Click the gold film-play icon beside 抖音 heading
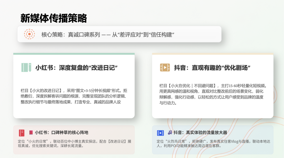This screenshot has height=158, width=284. 165,68
